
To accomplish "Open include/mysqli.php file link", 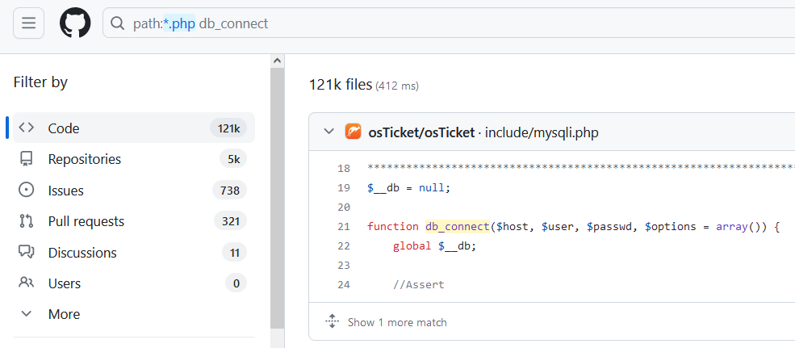I will 542,132.
